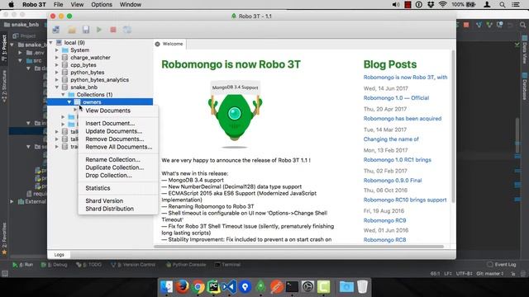
Task: Open blog post 'Robomongo has been acquired'
Action: [x=403, y=119]
